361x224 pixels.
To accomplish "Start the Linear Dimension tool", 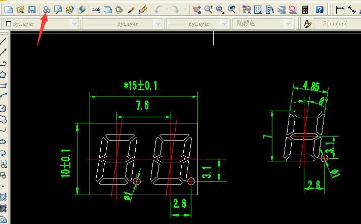I will click(340, 10).
